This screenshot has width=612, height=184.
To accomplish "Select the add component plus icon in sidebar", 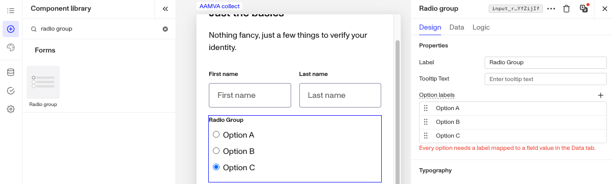I will (x=11, y=29).
